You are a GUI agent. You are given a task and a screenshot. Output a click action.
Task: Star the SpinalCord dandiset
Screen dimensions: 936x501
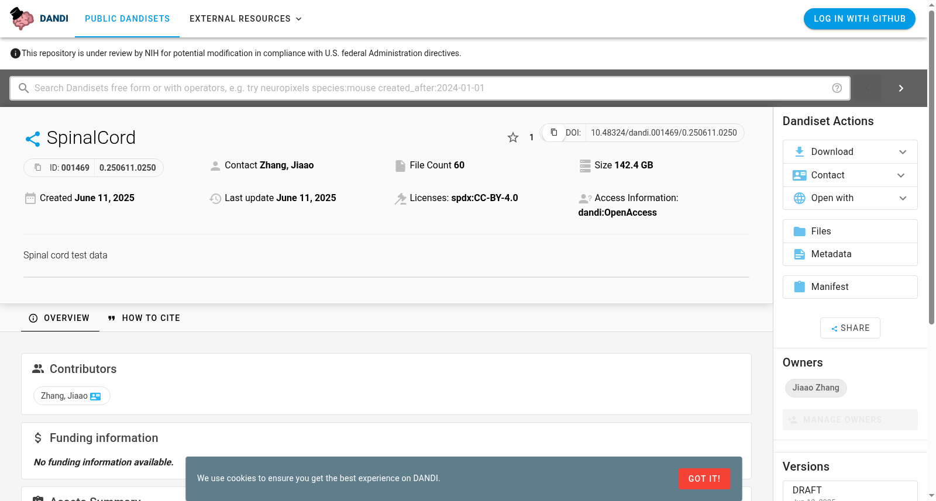(x=513, y=137)
